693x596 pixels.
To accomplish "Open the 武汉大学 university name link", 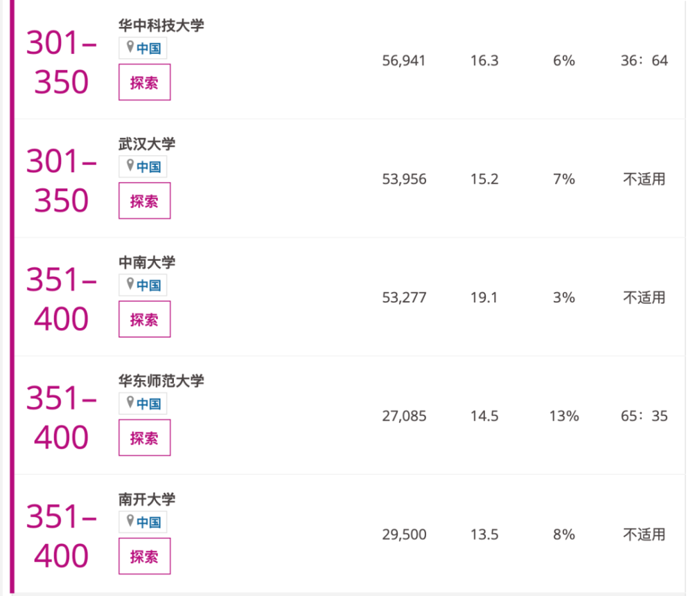I will [x=147, y=144].
